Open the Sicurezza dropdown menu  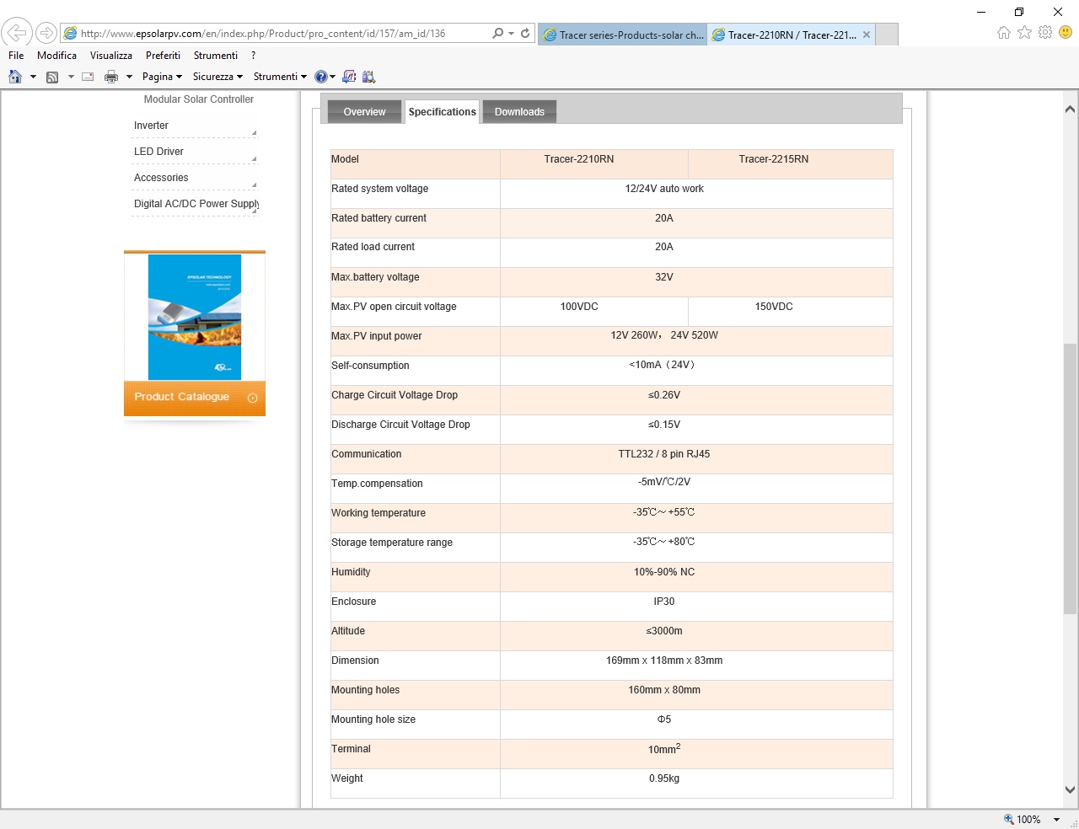(x=217, y=77)
